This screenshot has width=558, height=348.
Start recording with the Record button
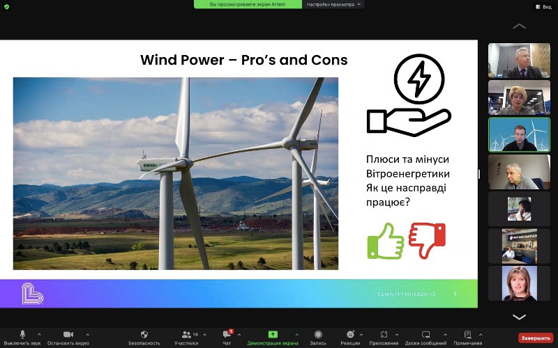point(318,338)
